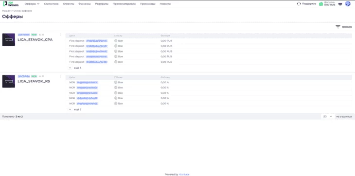This screenshot has width=355, height=176.
Task: Expand the 'ещё 5' hidden goals
Action: click(75, 68)
